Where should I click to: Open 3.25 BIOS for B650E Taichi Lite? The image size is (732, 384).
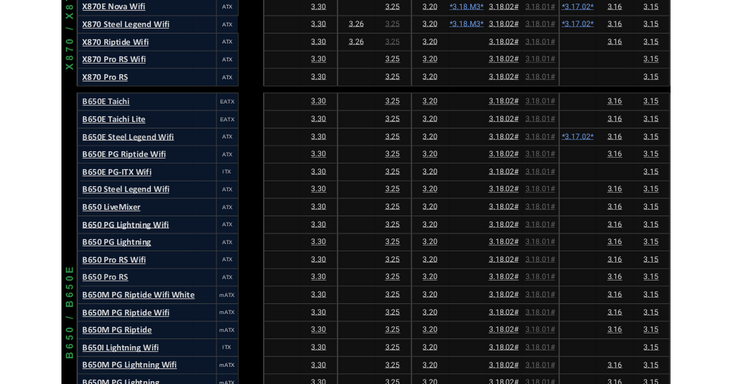[x=392, y=119]
